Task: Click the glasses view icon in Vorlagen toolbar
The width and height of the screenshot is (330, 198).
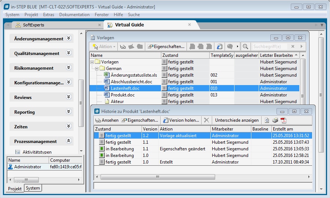Action: [x=123, y=47]
